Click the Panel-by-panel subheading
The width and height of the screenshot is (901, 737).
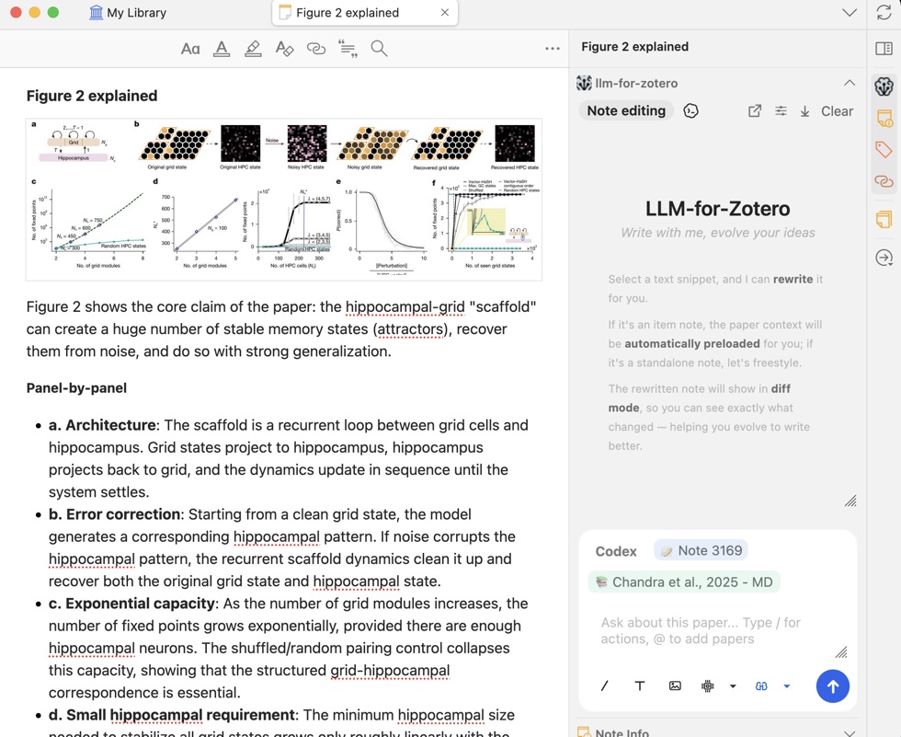tap(76, 388)
